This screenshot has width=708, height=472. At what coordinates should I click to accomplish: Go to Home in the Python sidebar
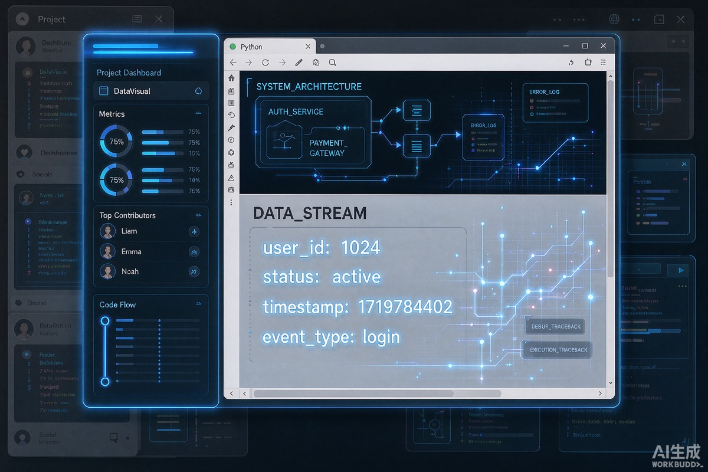tap(231, 78)
